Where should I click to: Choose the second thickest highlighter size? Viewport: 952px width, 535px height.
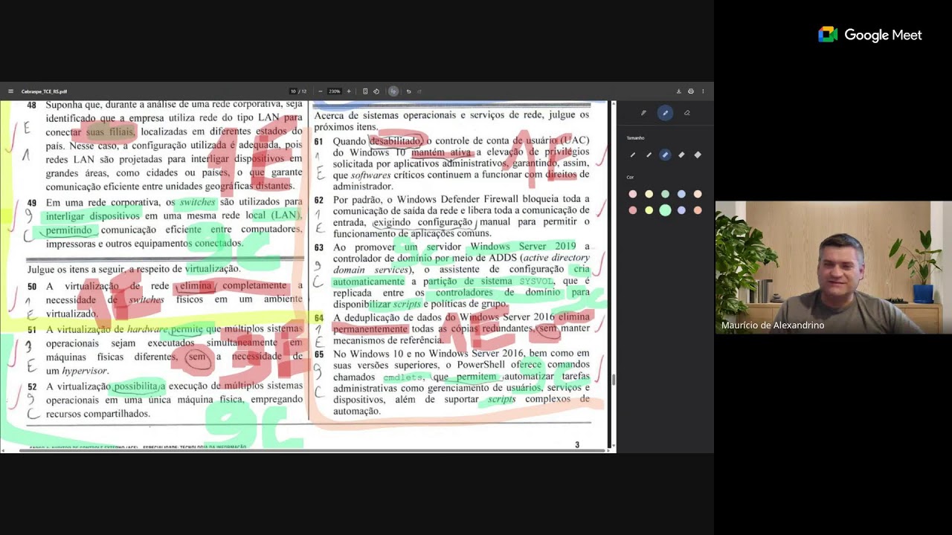(x=681, y=155)
